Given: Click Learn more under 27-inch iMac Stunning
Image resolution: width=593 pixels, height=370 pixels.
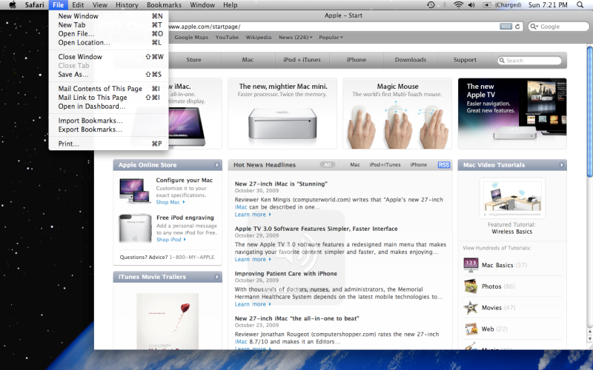Looking at the screenshot, I should 253,215.
